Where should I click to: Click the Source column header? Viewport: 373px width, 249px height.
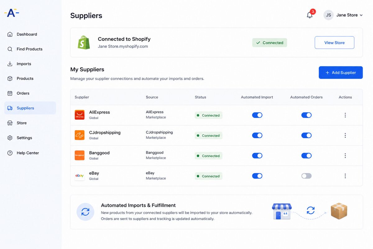152,97
